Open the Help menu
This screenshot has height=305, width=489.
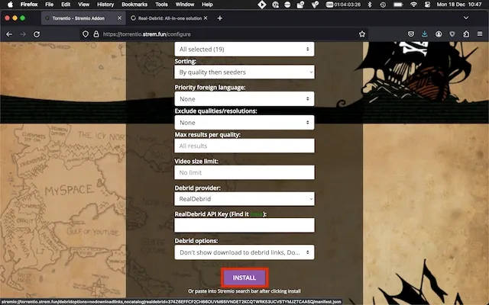pyautogui.click(x=207, y=5)
